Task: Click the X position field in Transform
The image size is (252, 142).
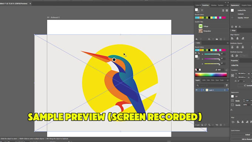Action: pyautogui.click(x=242, y=73)
